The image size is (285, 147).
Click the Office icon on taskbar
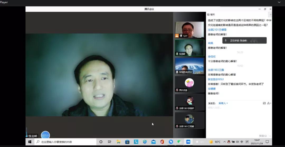tap(162, 142)
